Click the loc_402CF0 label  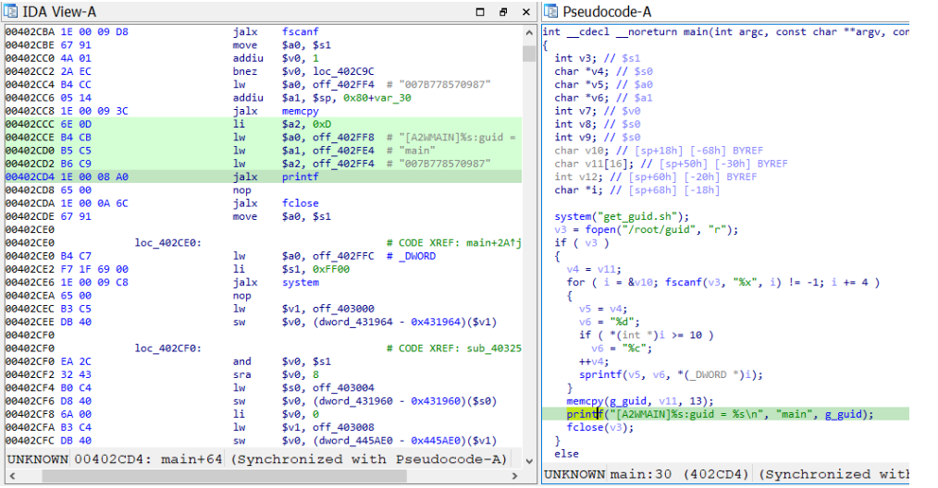(168, 348)
